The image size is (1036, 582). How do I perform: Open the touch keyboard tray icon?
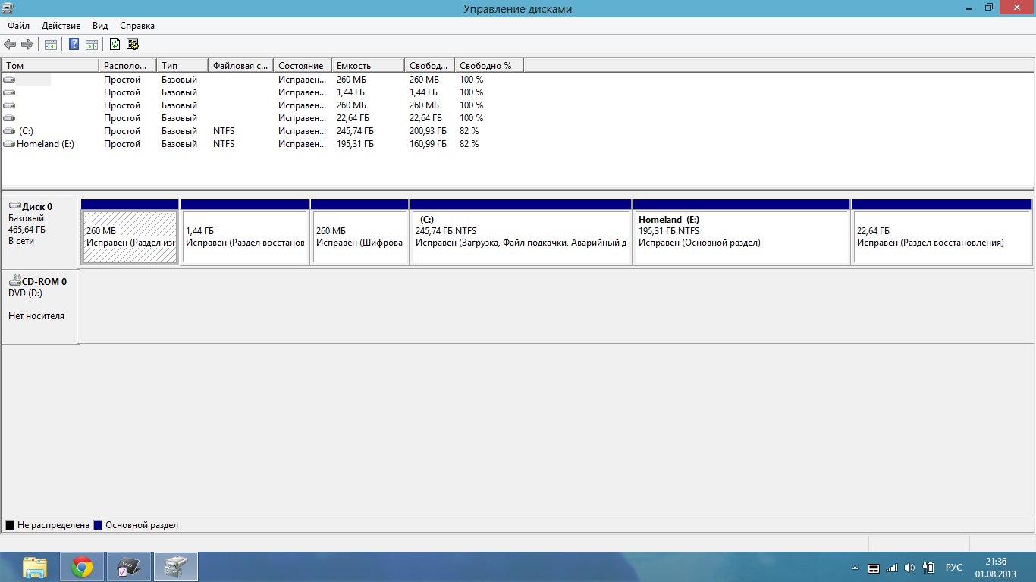[873, 568]
